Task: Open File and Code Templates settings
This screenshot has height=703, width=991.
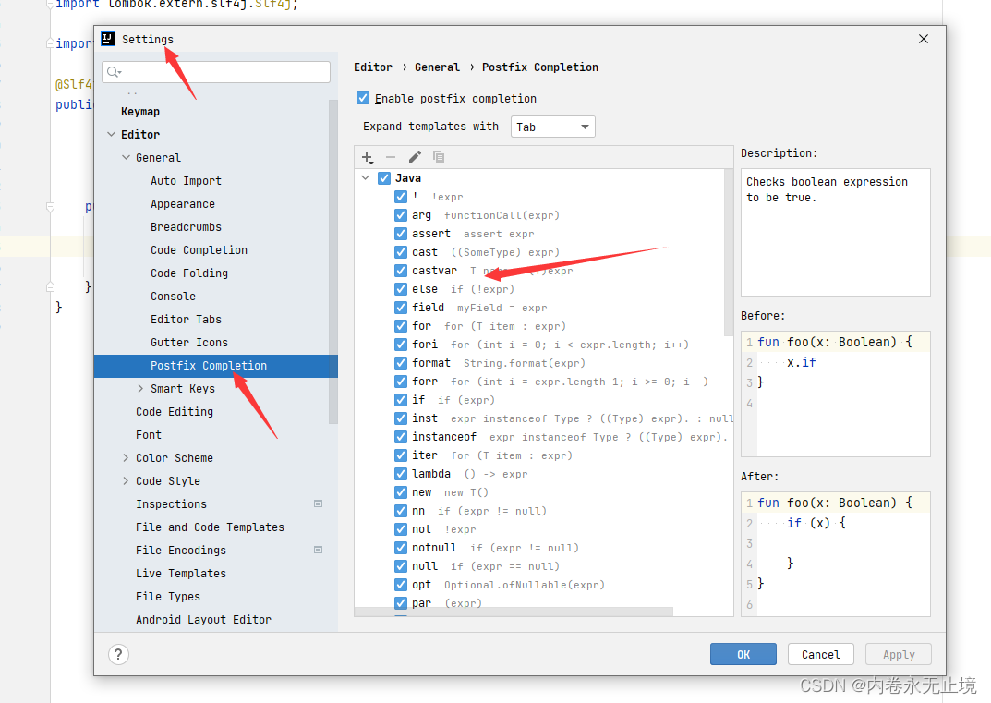Action: 210,527
